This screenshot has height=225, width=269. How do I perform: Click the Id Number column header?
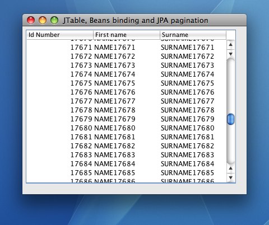[60, 35]
